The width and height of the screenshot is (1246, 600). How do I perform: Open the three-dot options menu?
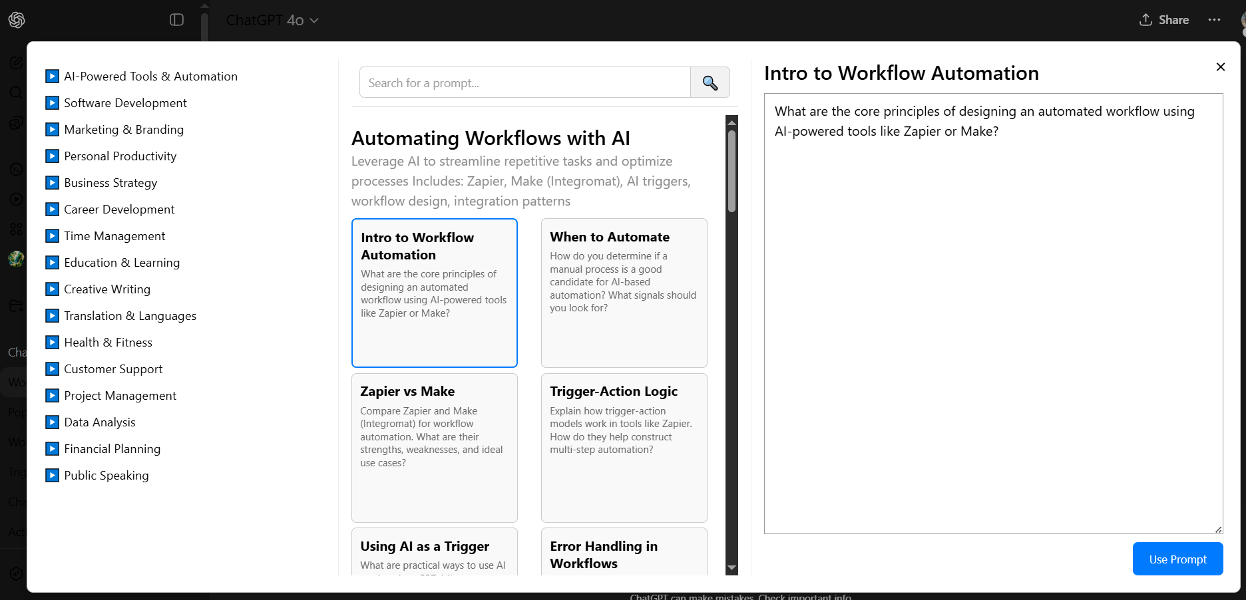tap(1215, 20)
